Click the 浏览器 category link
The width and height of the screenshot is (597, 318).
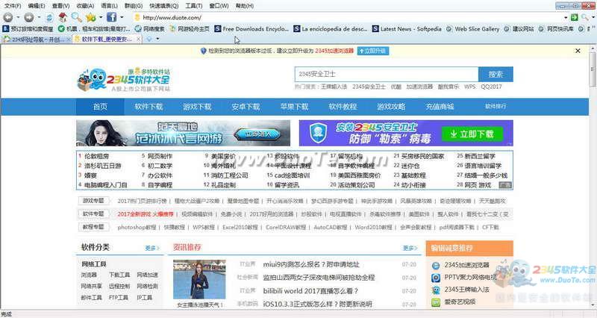pyautogui.click(x=89, y=275)
